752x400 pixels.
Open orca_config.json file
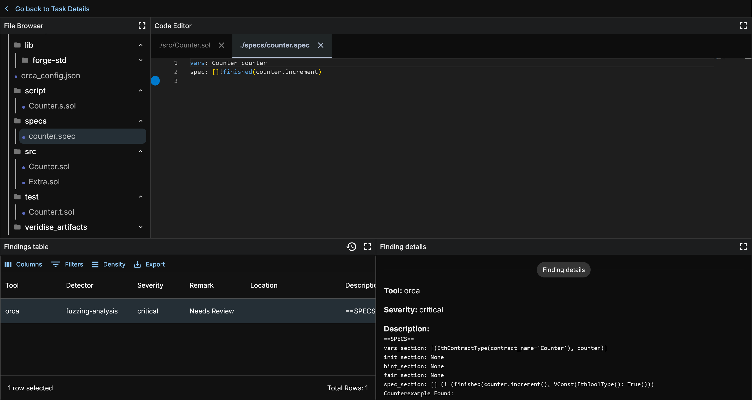pyautogui.click(x=50, y=76)
